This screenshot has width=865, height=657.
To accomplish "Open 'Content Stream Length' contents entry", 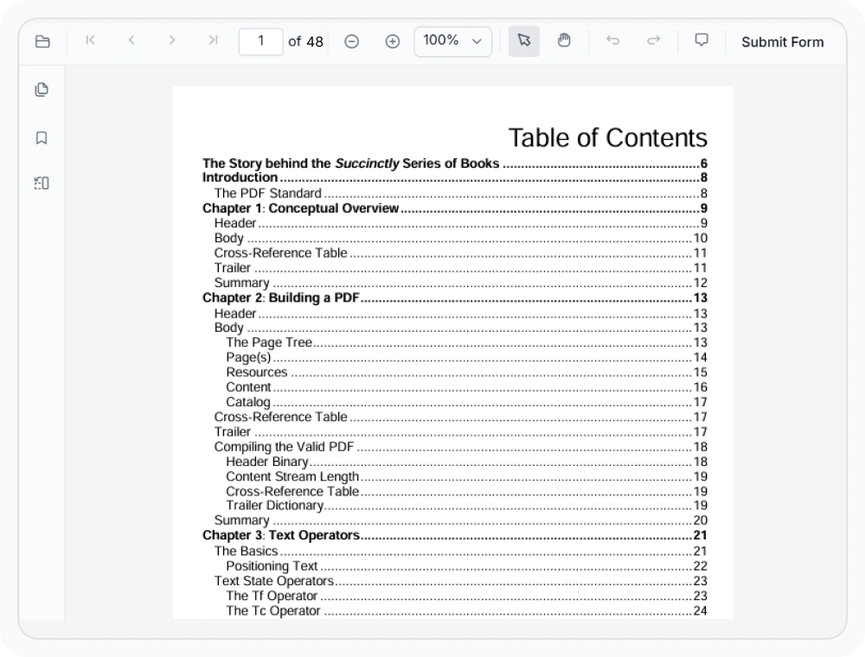I will pos(467,476).
